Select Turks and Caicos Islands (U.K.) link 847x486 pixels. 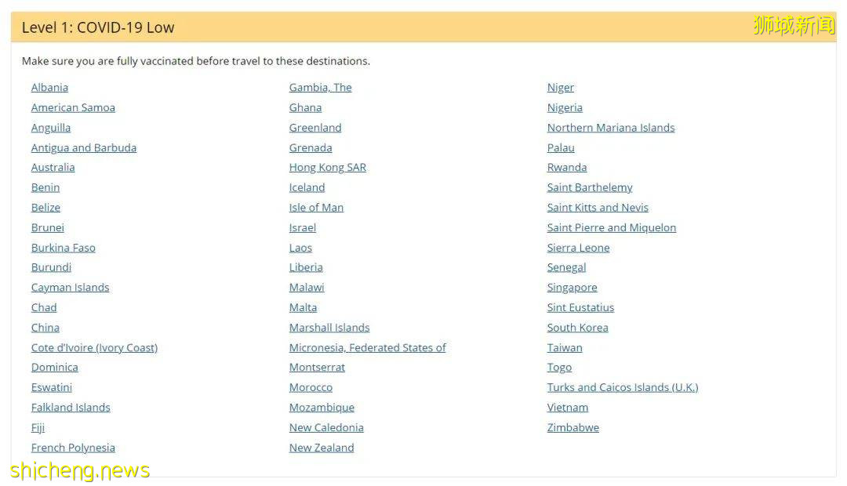click(x=623, y=387)
